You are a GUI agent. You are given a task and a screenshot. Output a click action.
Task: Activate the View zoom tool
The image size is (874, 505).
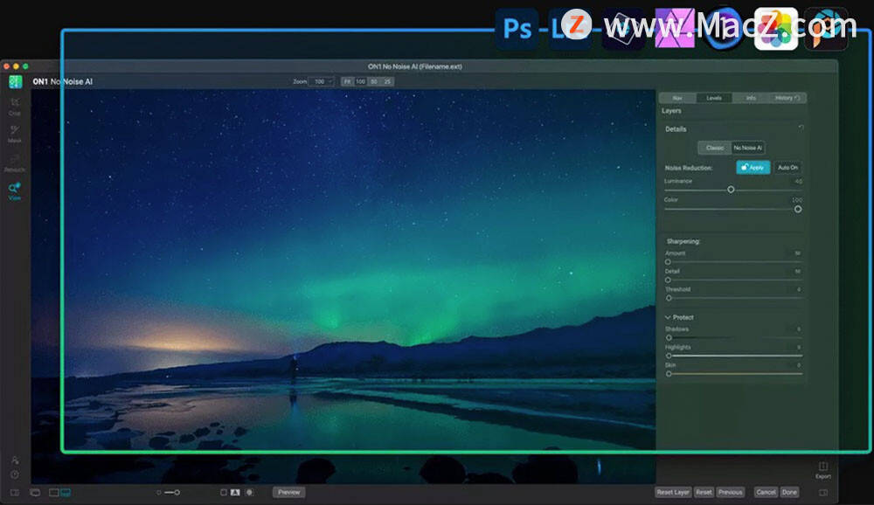(x=15, y=190)
